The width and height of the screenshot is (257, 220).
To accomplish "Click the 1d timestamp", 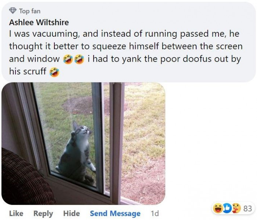I will pos(155,213).
